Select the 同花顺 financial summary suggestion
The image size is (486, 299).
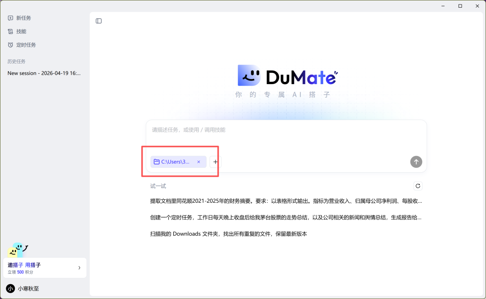pyautogui.click(x=286, y=201)
